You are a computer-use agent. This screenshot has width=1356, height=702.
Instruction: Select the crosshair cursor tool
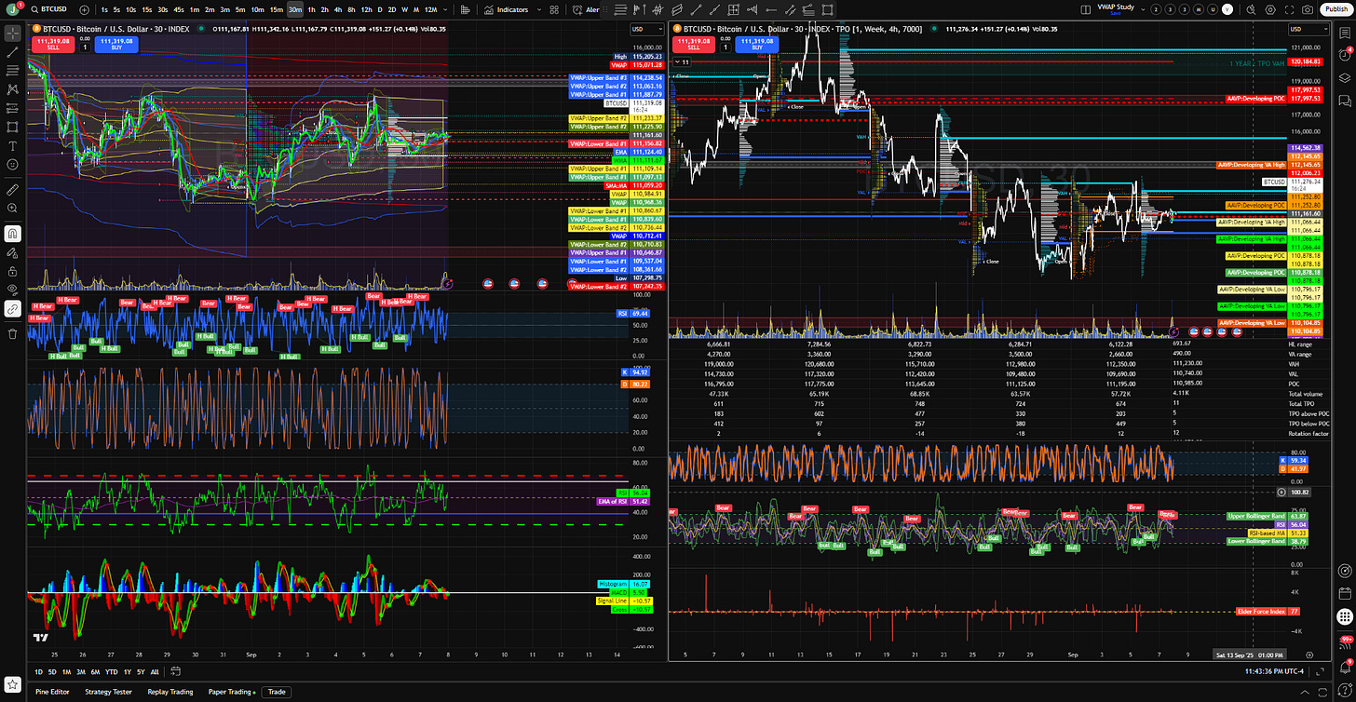(13, 34)
